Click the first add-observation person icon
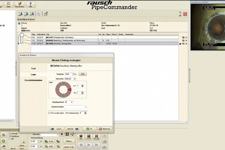 pyautogui.click(x=21, y=14)
